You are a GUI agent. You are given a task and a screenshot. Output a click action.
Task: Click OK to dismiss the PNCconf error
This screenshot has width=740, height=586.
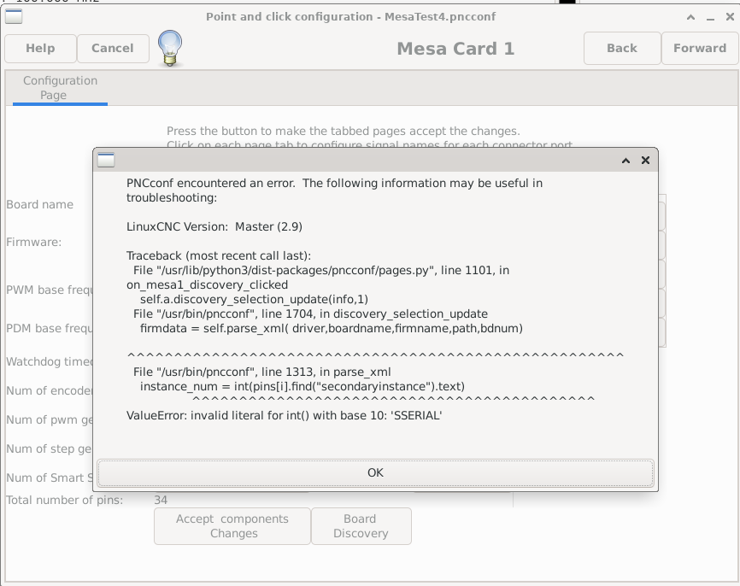376,472
